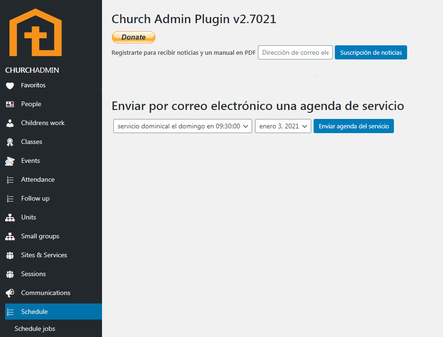Click the tickets icon beside Events

pos(10,161)
